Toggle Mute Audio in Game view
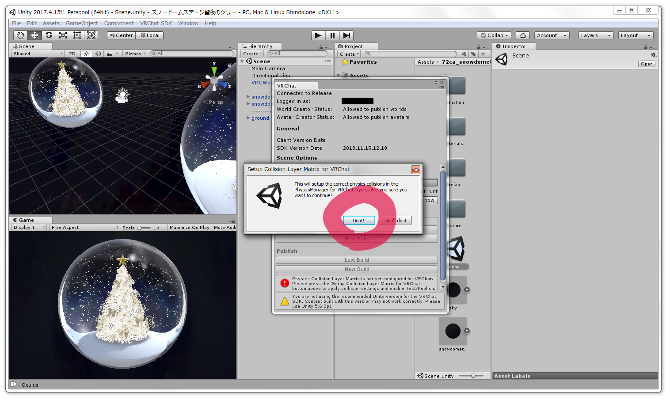 tap(225, 228)
